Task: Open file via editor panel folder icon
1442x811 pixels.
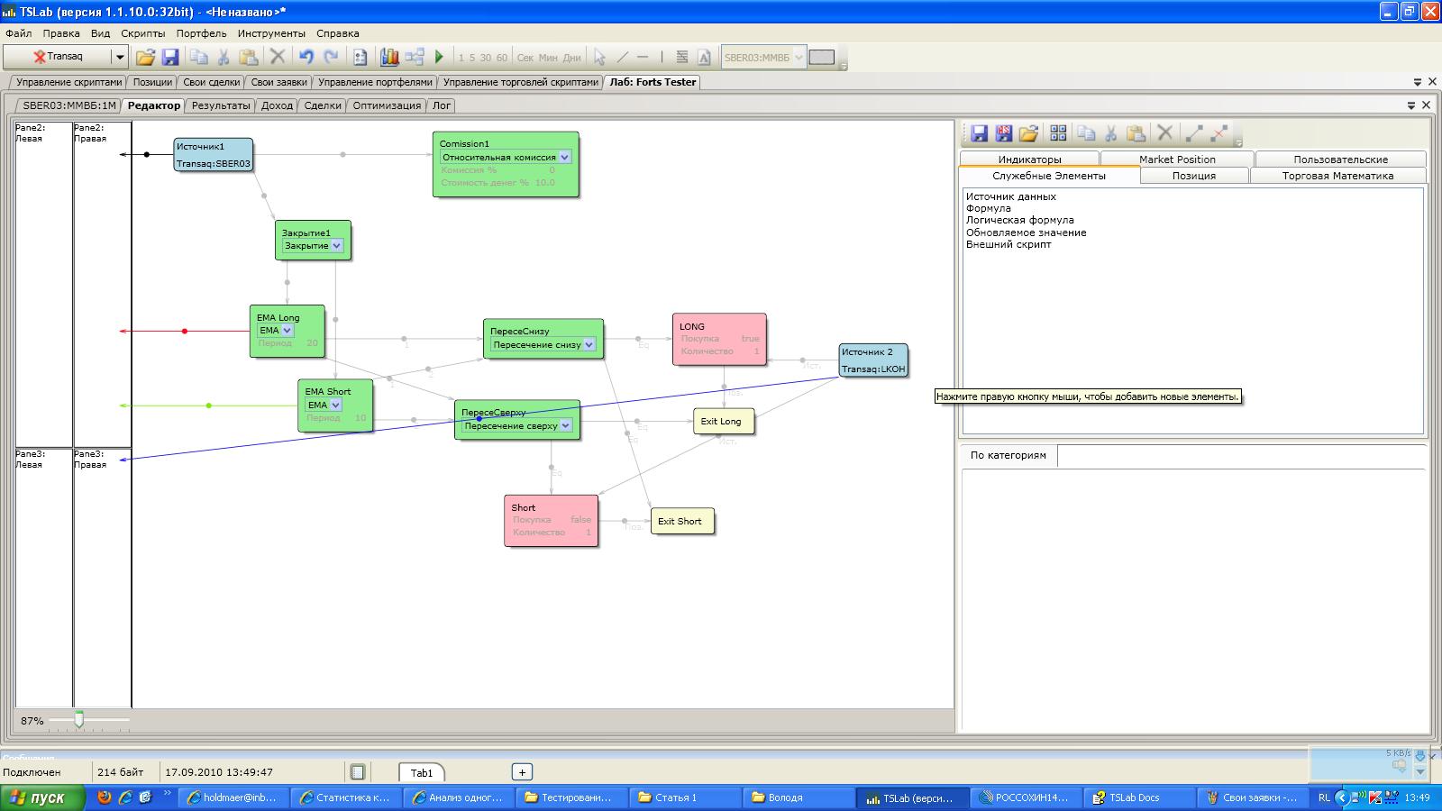Action: pos(1028,133)
